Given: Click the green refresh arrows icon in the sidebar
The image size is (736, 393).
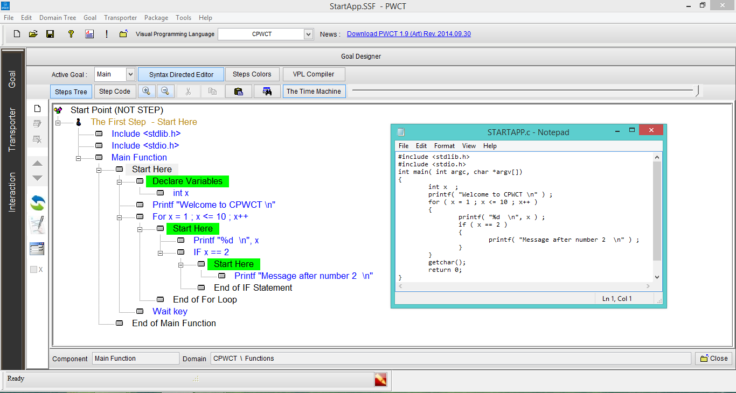Looking at the screenshot, I should click(37, 203).
